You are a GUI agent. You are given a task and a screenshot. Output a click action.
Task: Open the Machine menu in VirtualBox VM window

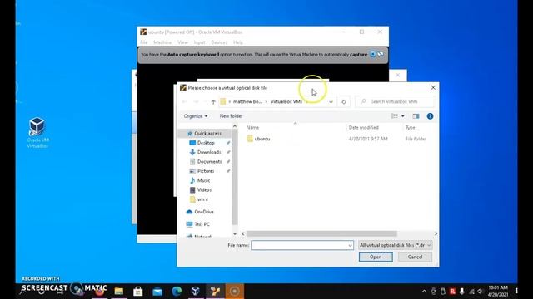pos(162,42)
